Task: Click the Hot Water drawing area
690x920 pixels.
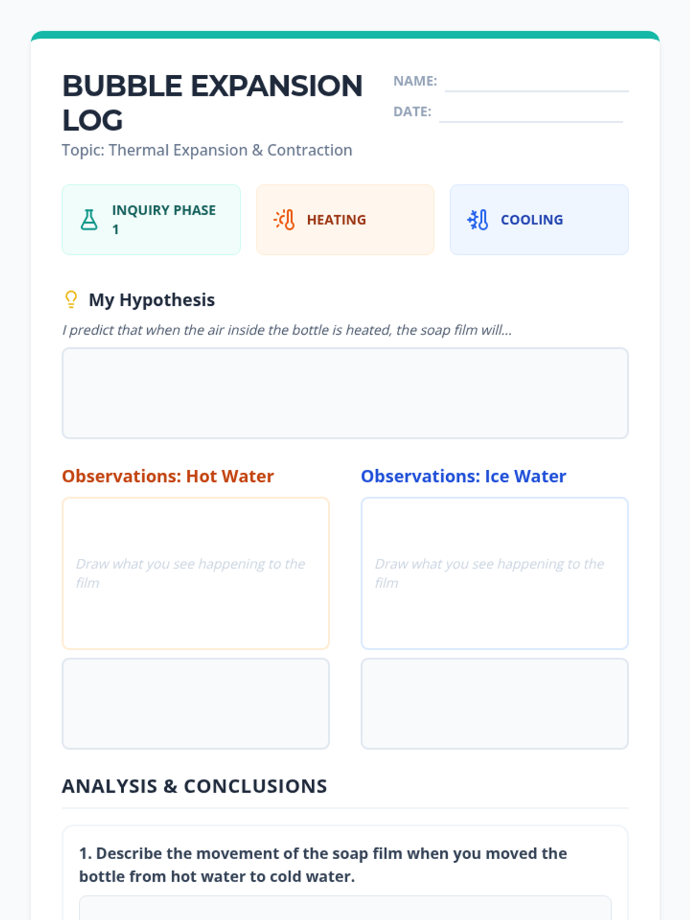Action: coord(195,573)
